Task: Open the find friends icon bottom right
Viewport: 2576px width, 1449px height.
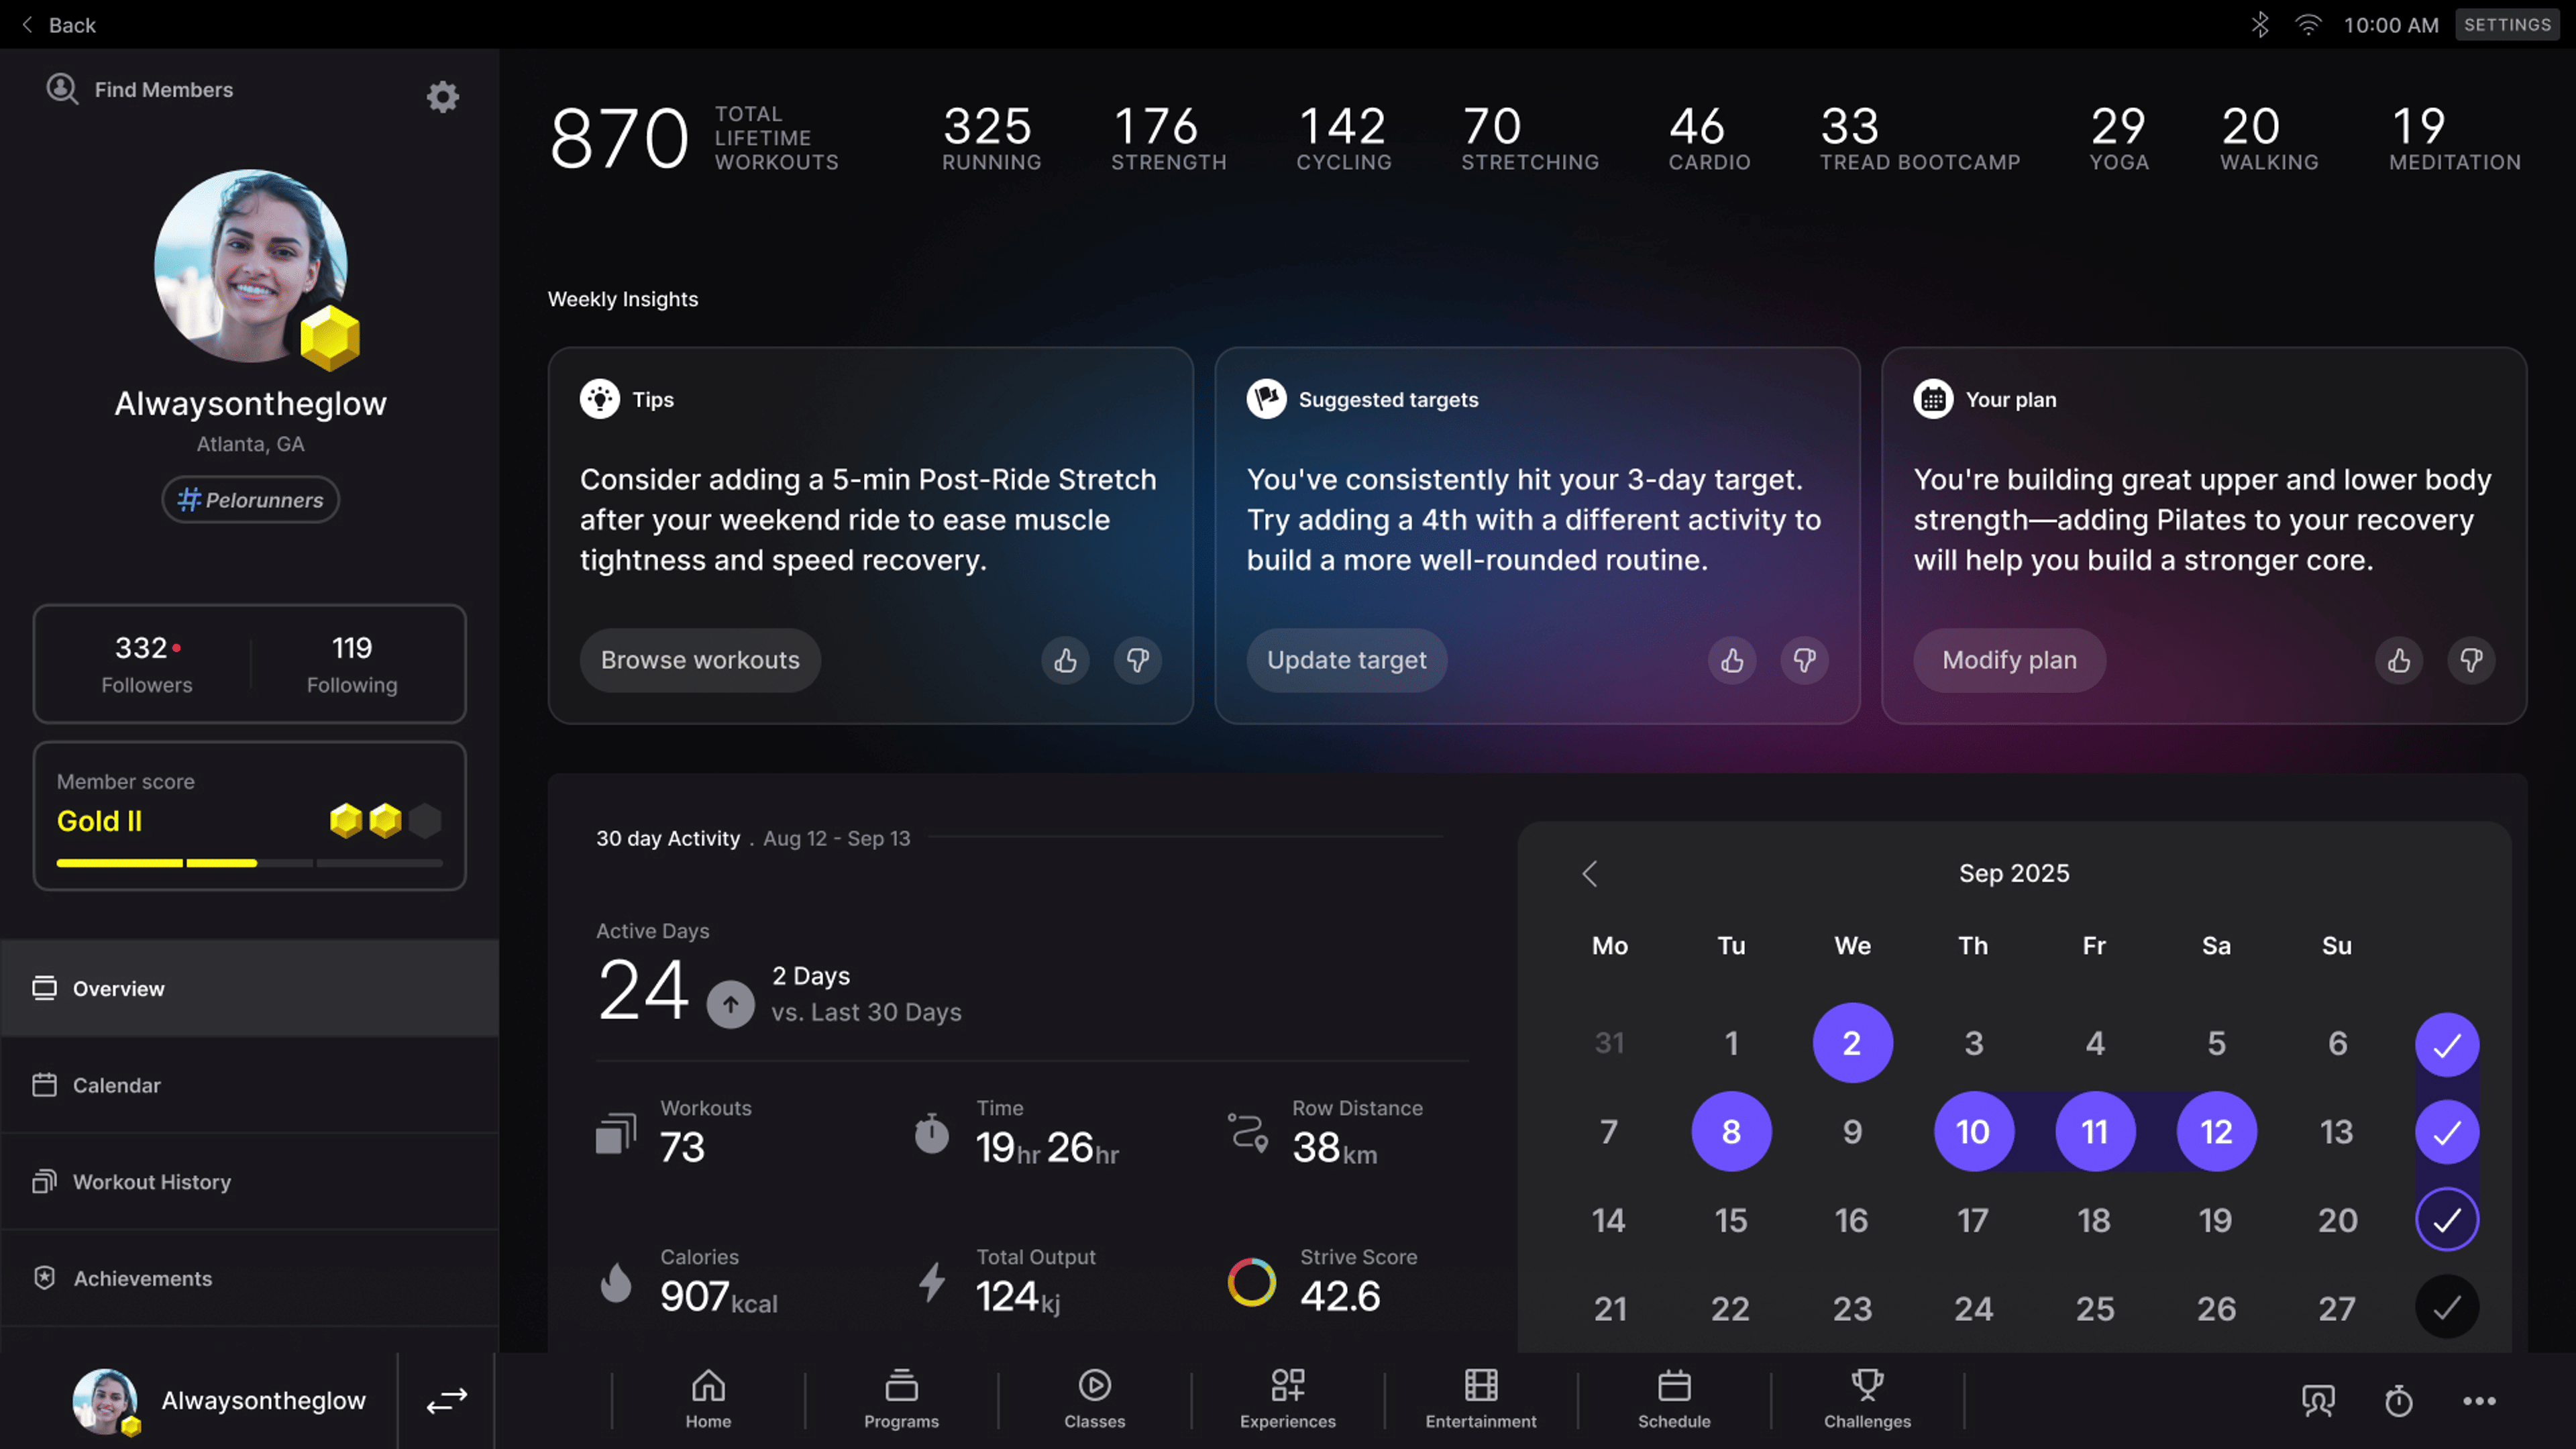Action: pyautogui.click(x=2318, y=1400)
